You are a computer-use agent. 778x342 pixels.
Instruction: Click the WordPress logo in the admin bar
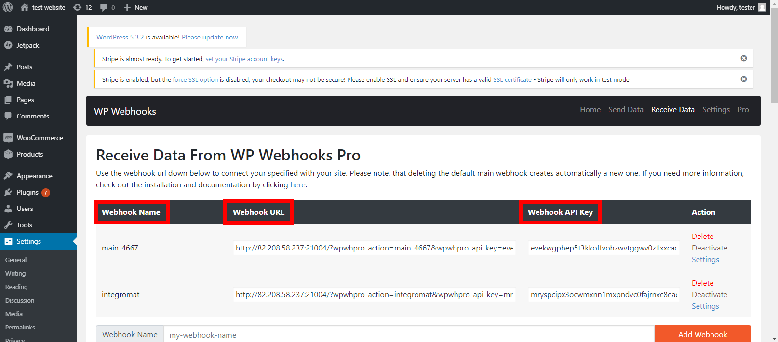(8, 7)
